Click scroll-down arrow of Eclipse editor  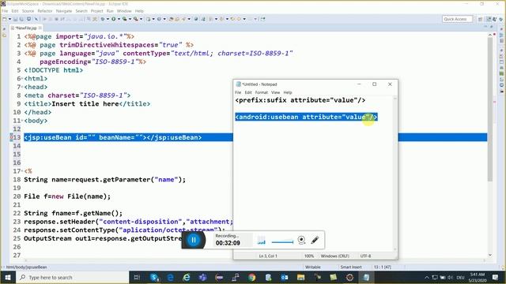pos(490,255)
